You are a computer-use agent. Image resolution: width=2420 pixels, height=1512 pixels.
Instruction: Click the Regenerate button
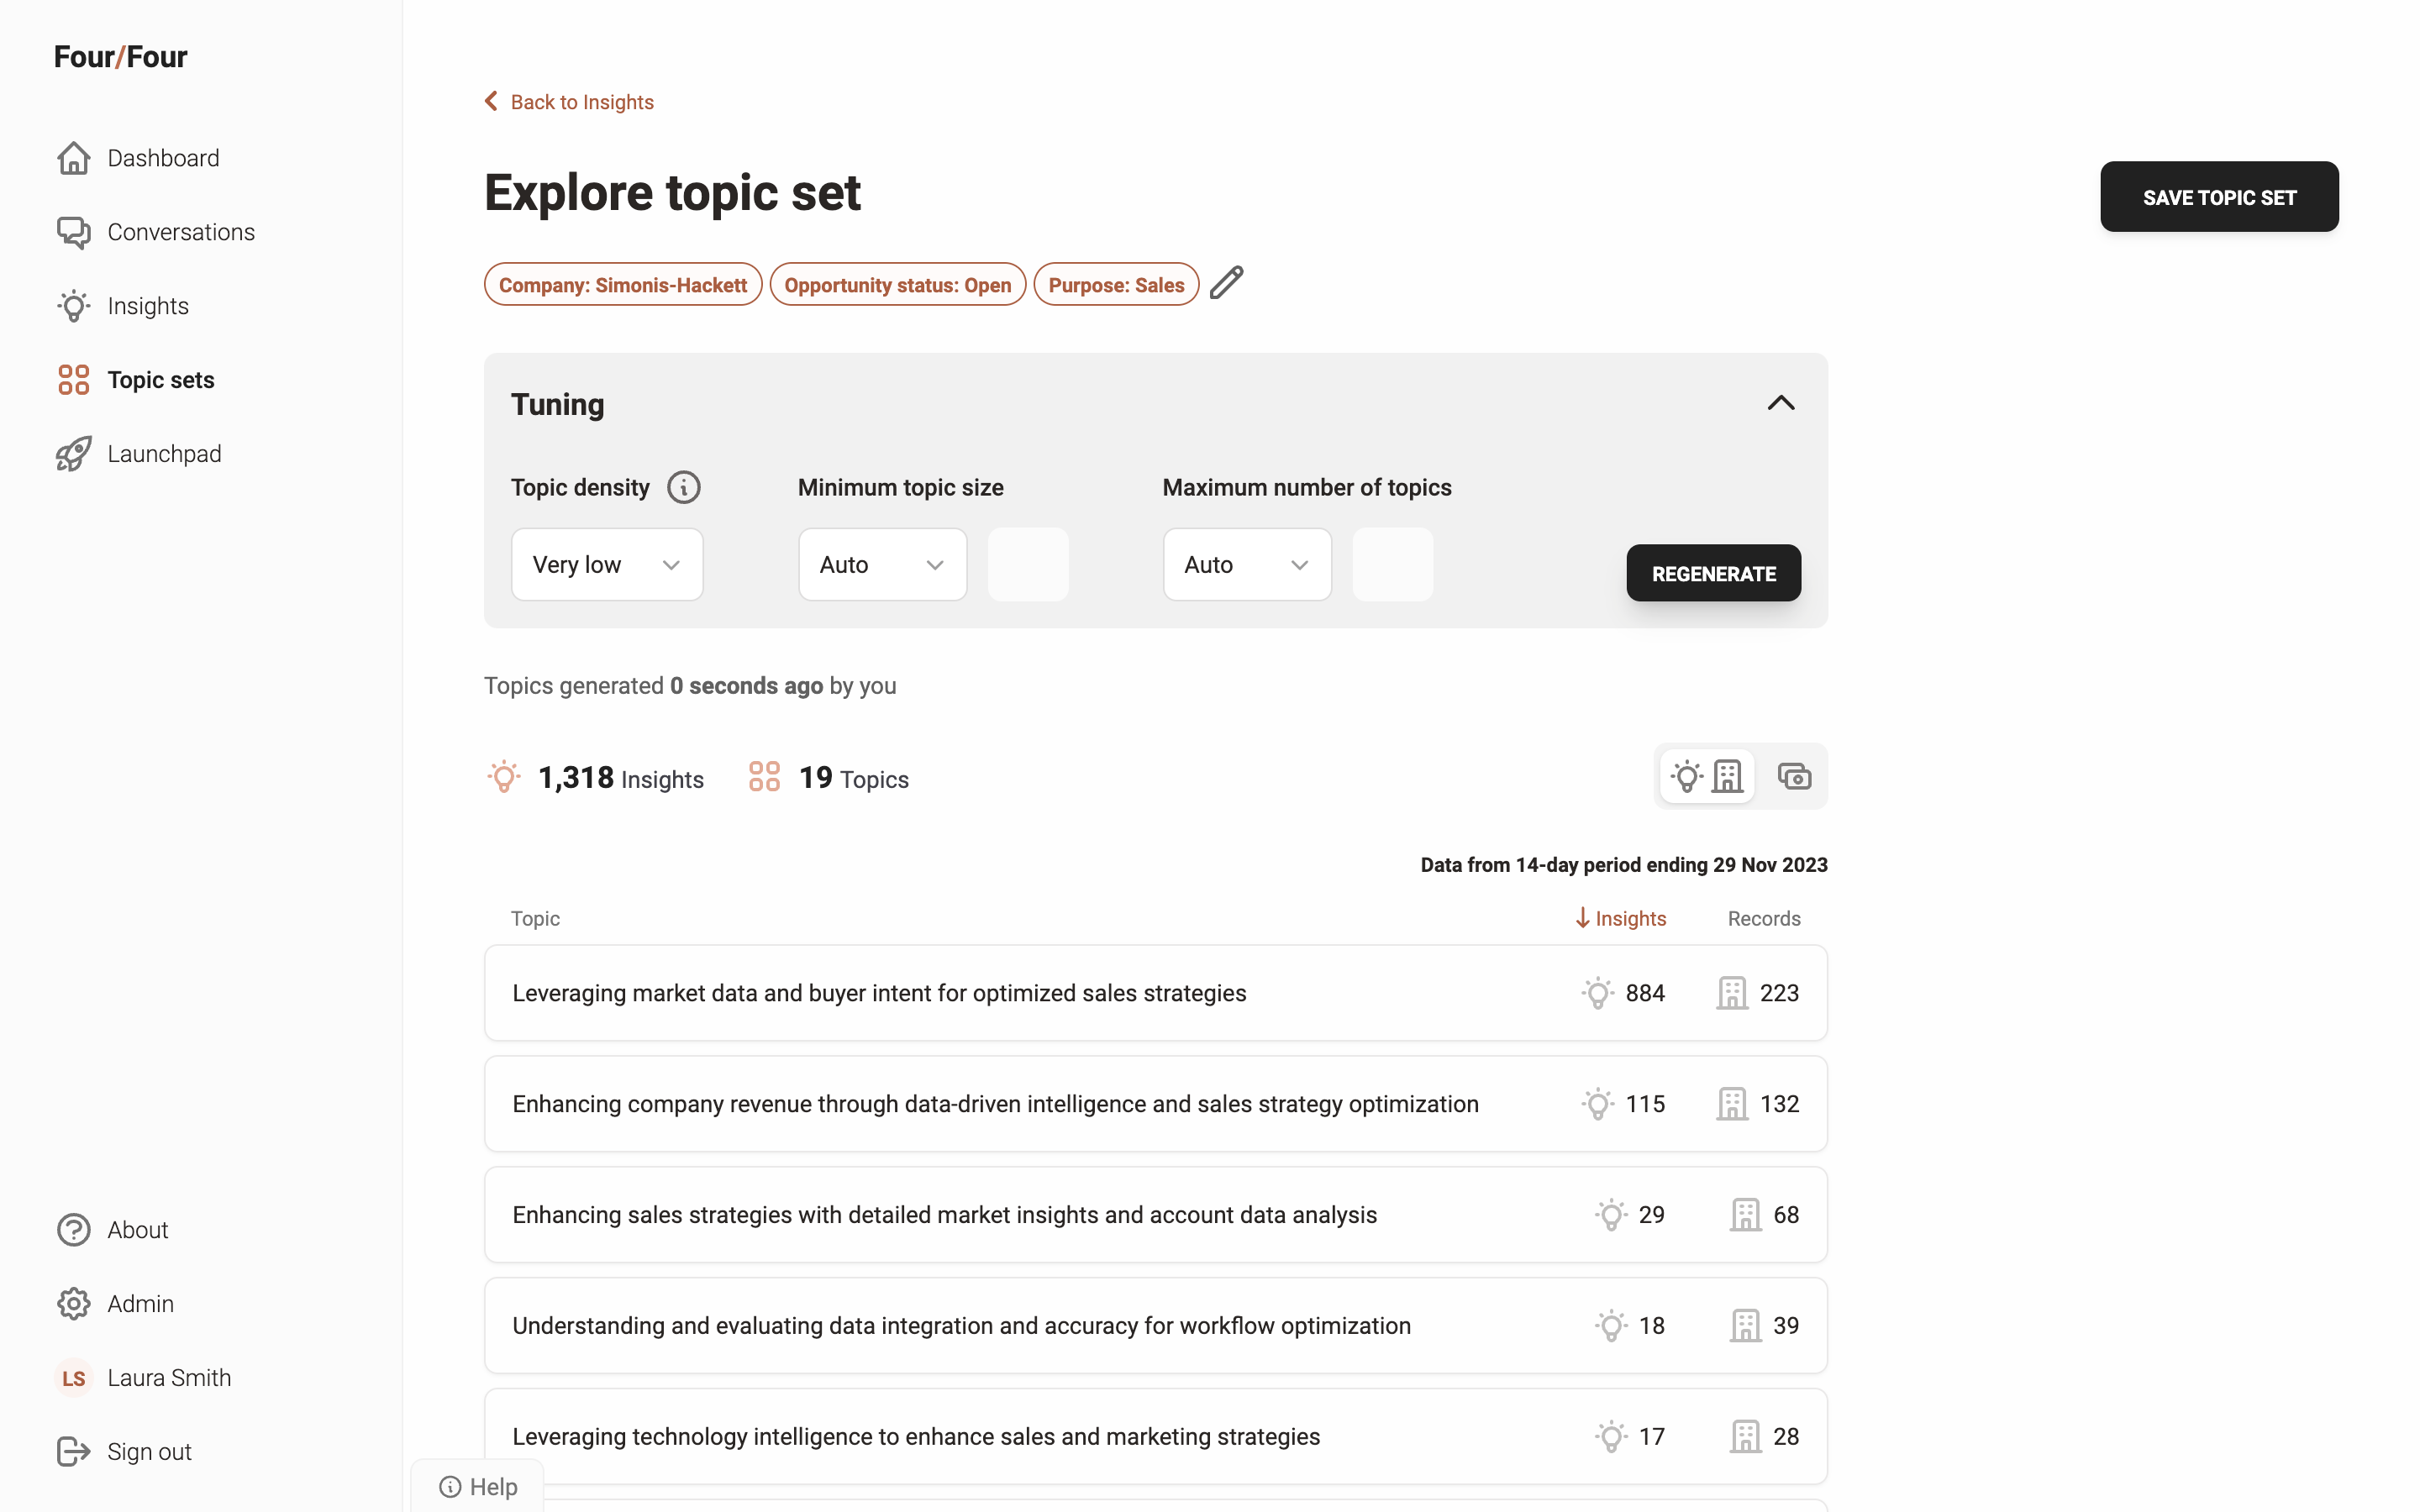point(1713,573)
